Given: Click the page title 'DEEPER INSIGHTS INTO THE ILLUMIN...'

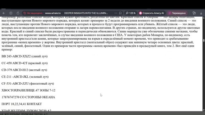Looking at the screenshot, I should point(86,13).
